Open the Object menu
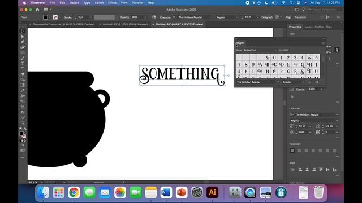362x203 pixels. (x=74, y=3)
